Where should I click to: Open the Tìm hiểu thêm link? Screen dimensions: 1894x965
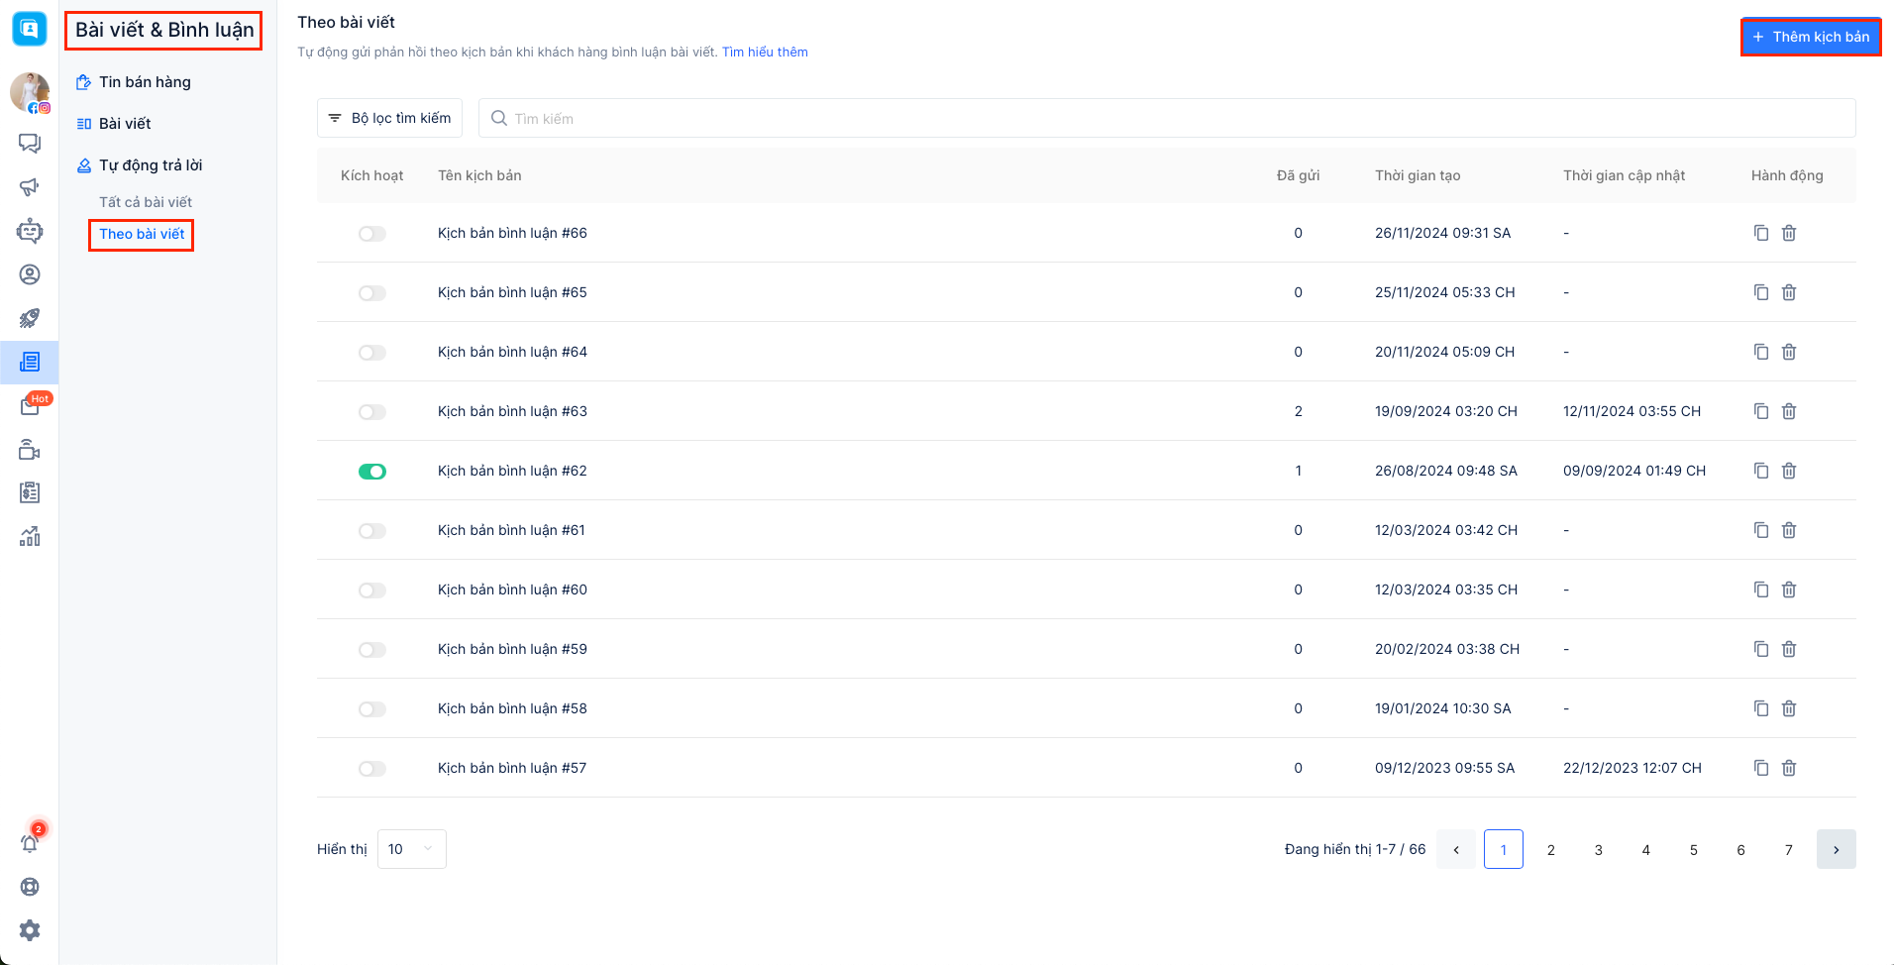click(x=765, y=53)
